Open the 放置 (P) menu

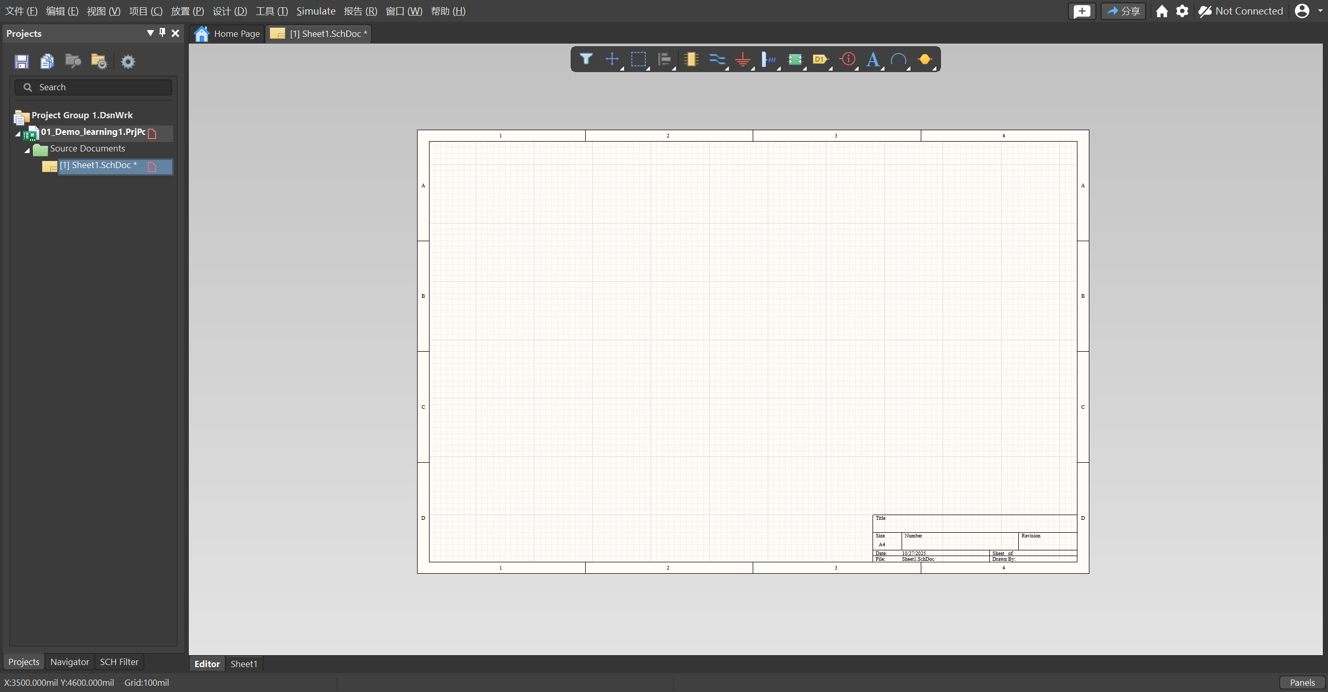187,11
